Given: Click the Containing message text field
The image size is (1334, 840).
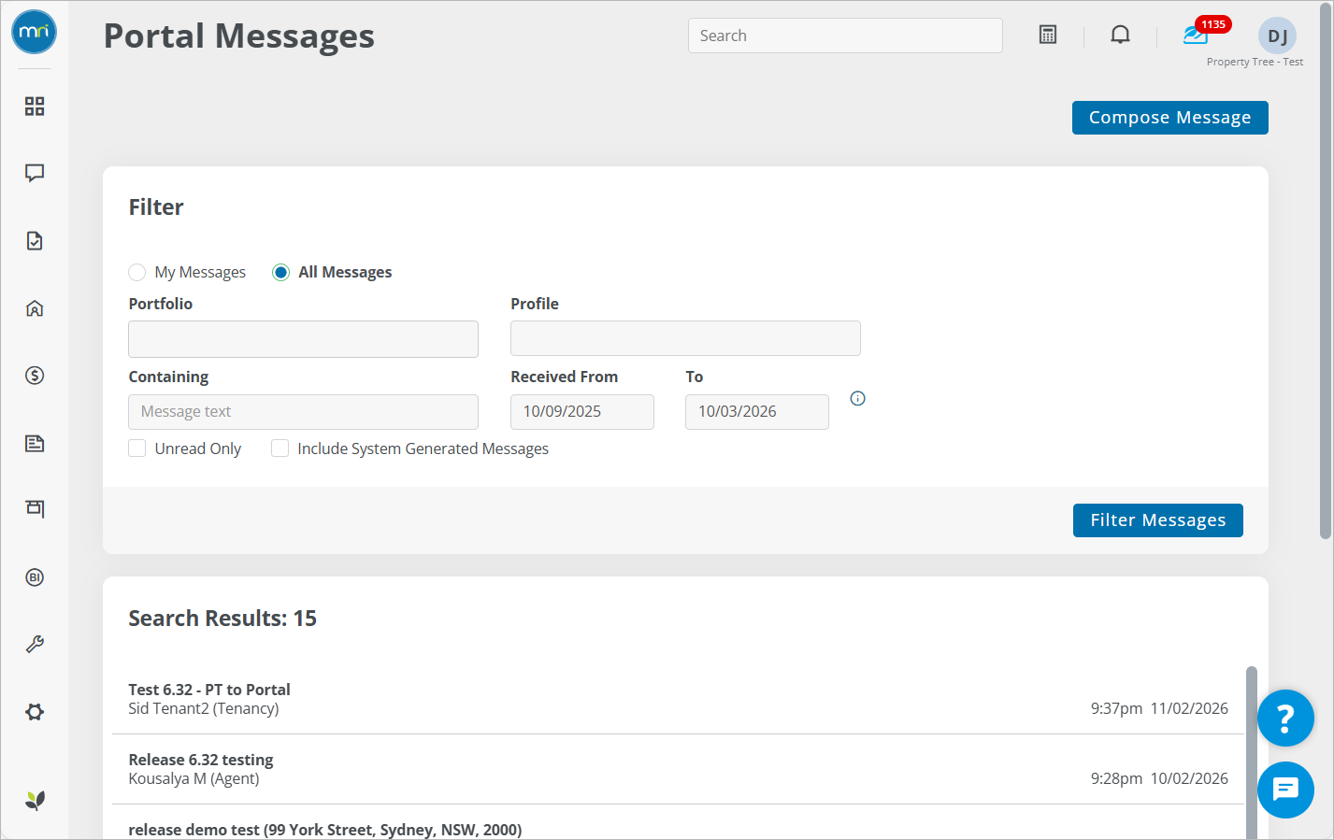Looking at the screenshot, I should [x=303, y=412].
